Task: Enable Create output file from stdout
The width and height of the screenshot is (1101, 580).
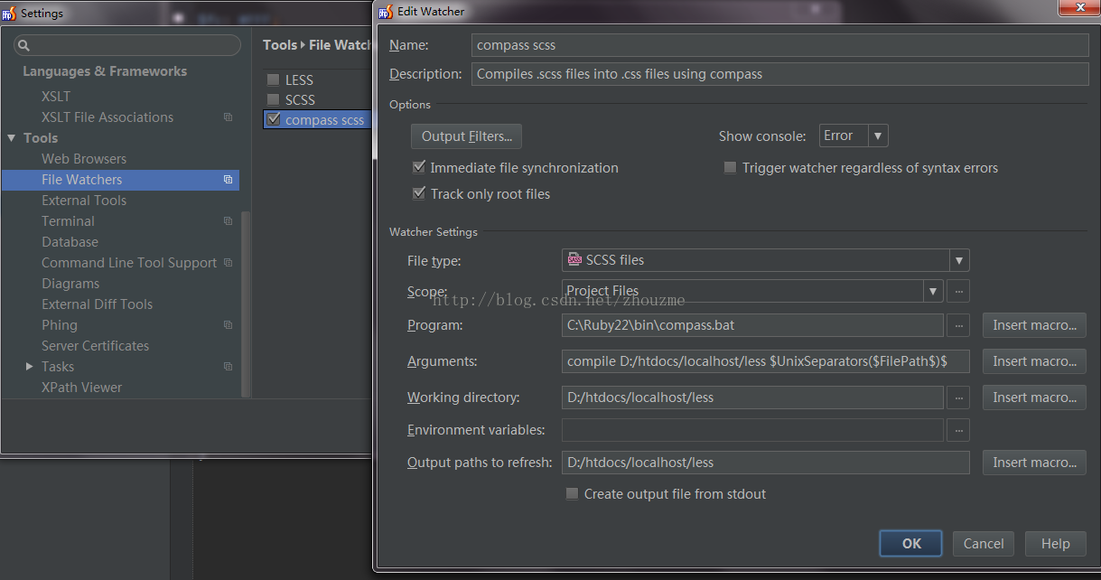Action: coord(572,494)
